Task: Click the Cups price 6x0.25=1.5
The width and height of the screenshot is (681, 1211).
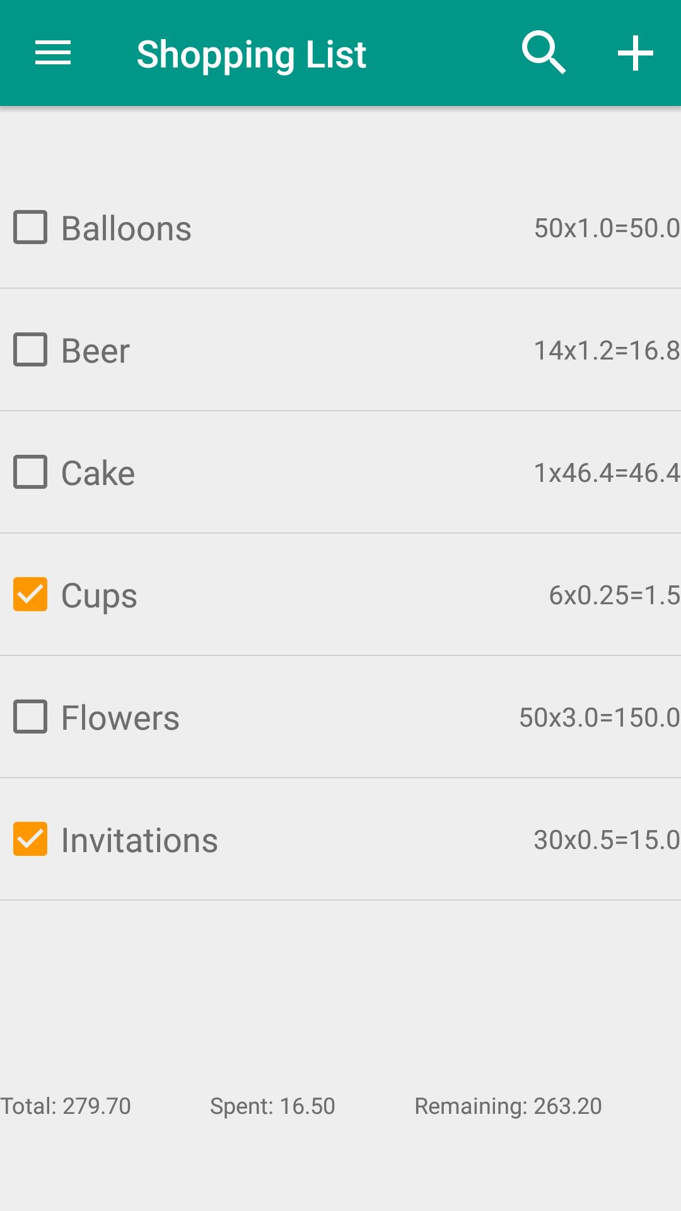Action: tap(614, 595)
